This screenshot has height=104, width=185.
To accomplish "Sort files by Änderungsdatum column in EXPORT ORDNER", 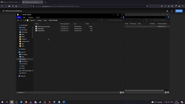I will (x=67, y=24).
